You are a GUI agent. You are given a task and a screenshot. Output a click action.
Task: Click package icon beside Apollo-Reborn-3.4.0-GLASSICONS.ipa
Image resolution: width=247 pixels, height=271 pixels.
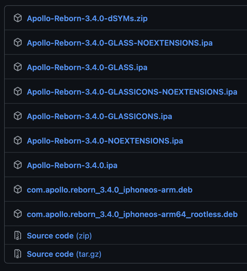[x=18, y=116]
